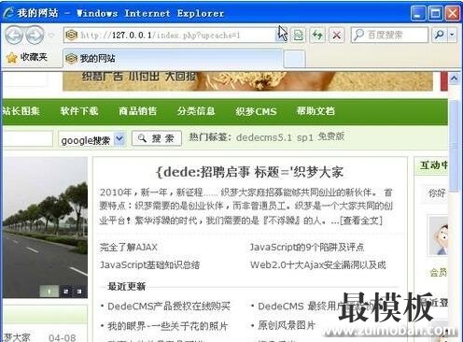Screen dimensions: 463x342
Task: Click the browser Back arrow button
Action: click(x=14, y=35)
